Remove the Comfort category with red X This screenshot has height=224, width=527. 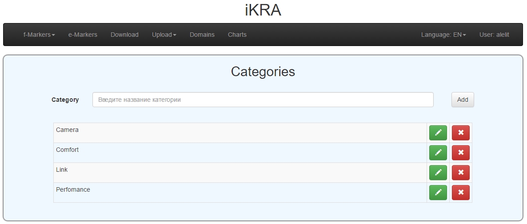point(460,153)
